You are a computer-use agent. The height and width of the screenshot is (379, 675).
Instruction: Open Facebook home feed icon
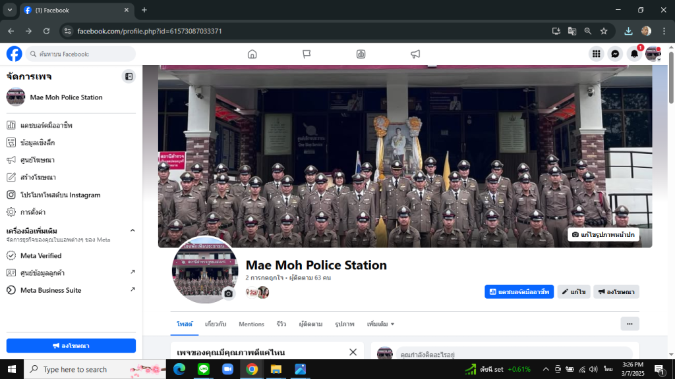pos(252,54)
